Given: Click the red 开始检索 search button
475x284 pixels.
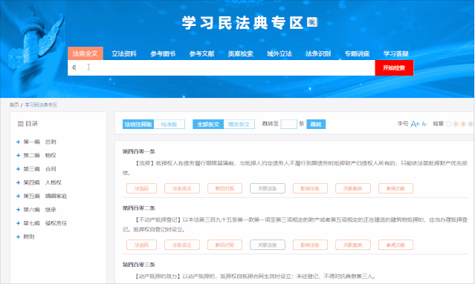Looking at the screenshot, I should (x=394, y=67).
